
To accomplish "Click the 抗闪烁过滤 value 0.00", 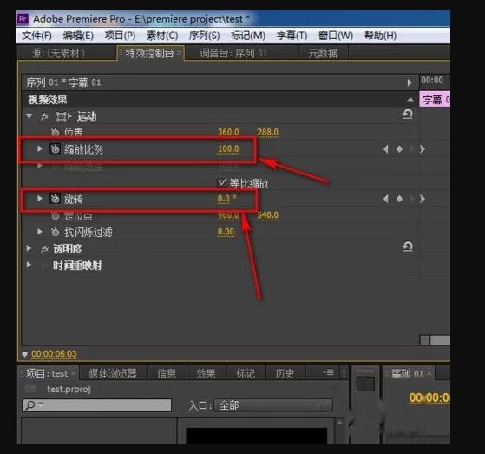I will (x=226, y=232).
